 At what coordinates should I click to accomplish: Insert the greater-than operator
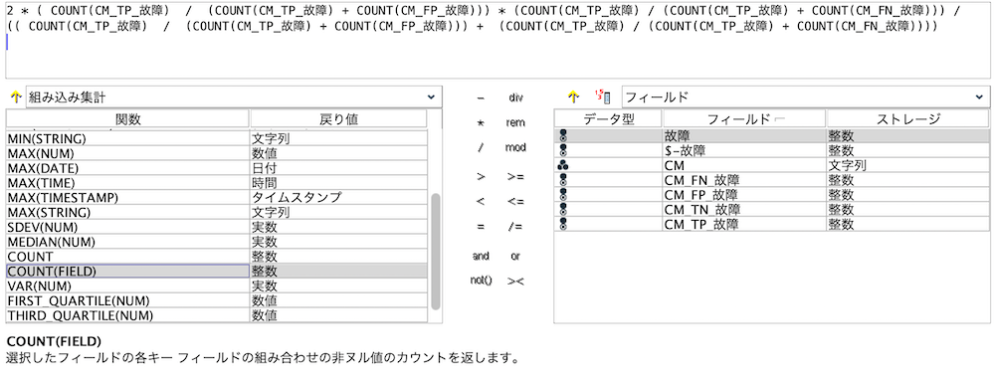pyautogui.click(x=481, y=177)
